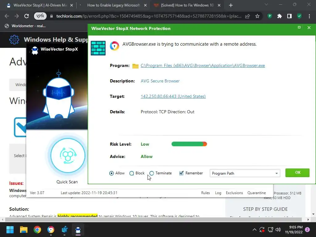
Task: Click the Windows Help & Support gear logo
Action: [x=14, y=39]
